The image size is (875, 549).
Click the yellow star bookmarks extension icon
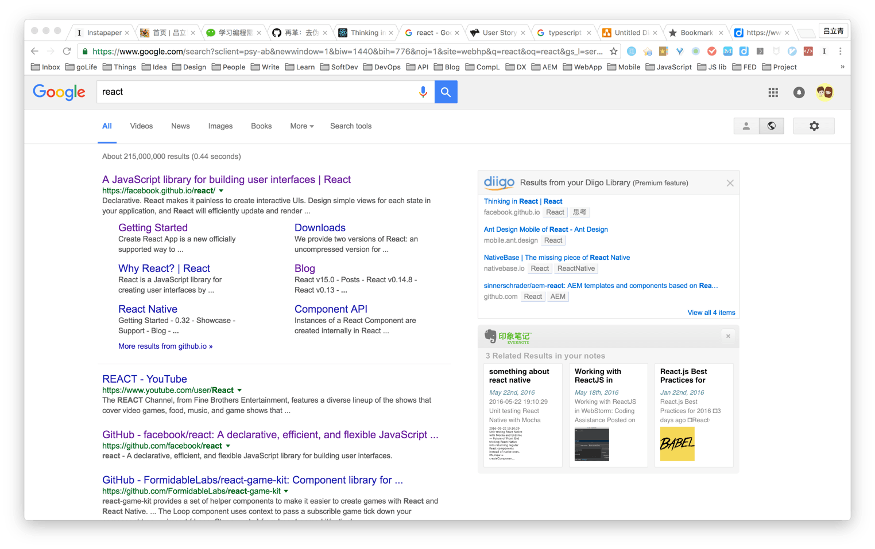[x=663, y=51]
